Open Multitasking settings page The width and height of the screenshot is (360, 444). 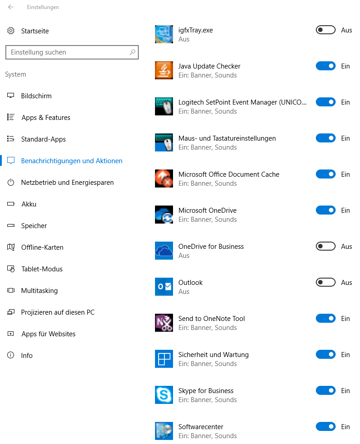(x=39, y=291)
